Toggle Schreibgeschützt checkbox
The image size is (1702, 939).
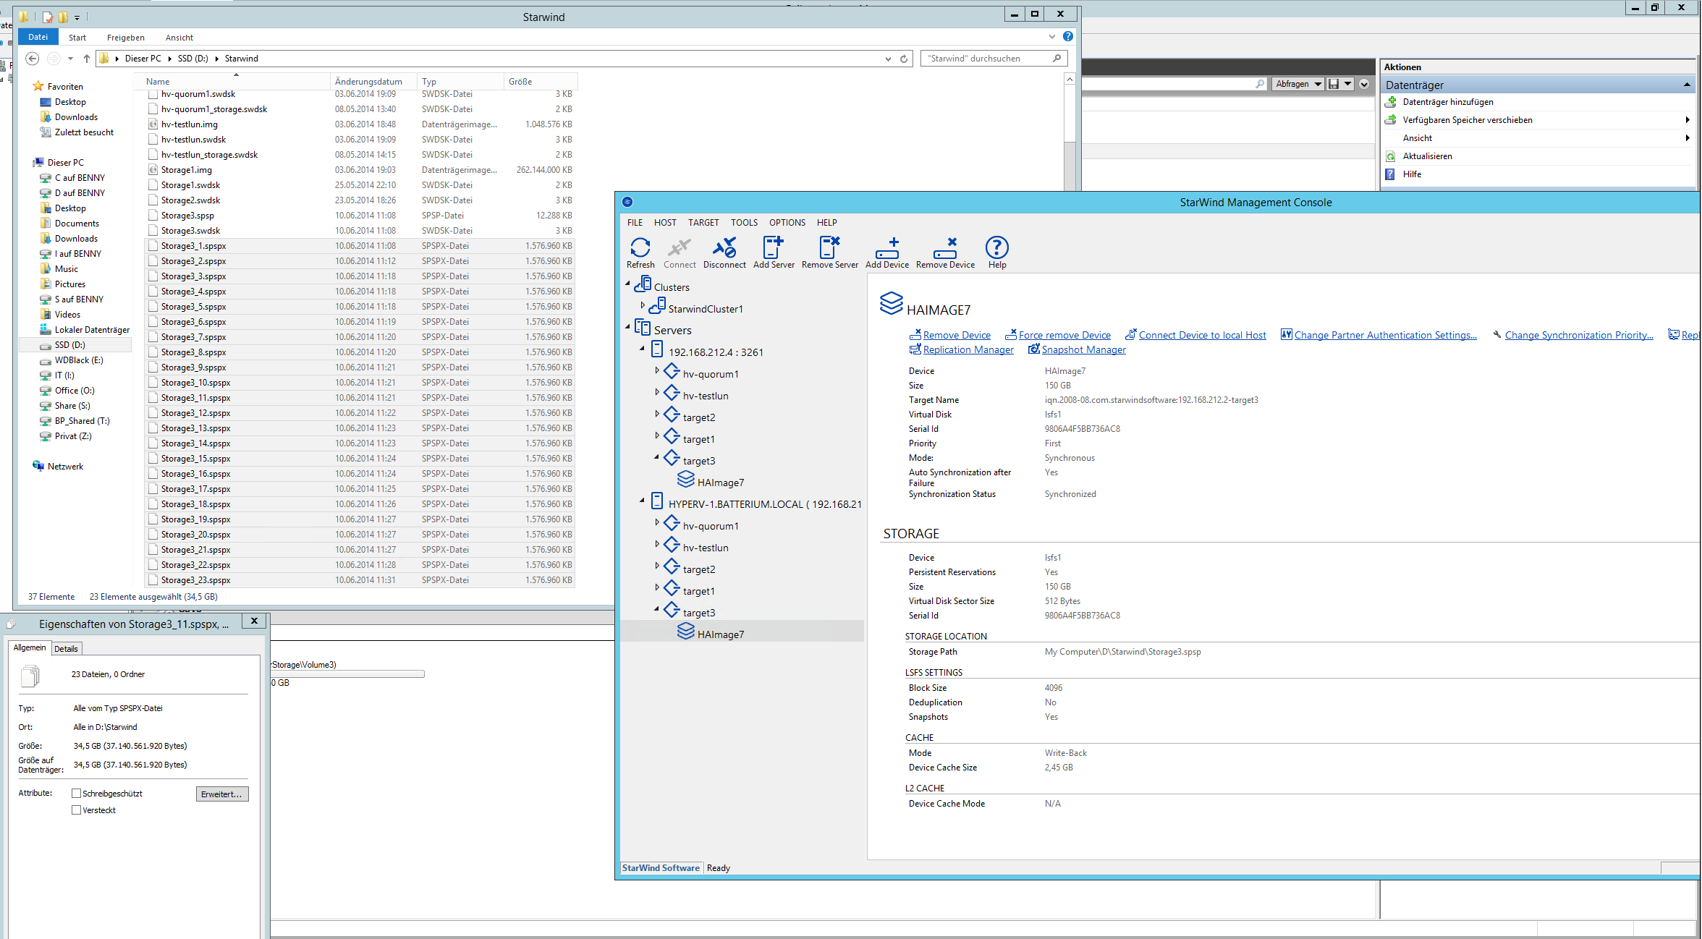point(77,794)
